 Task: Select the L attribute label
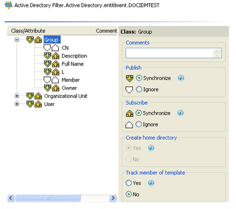pyautogui.click(x=63, y=72)
